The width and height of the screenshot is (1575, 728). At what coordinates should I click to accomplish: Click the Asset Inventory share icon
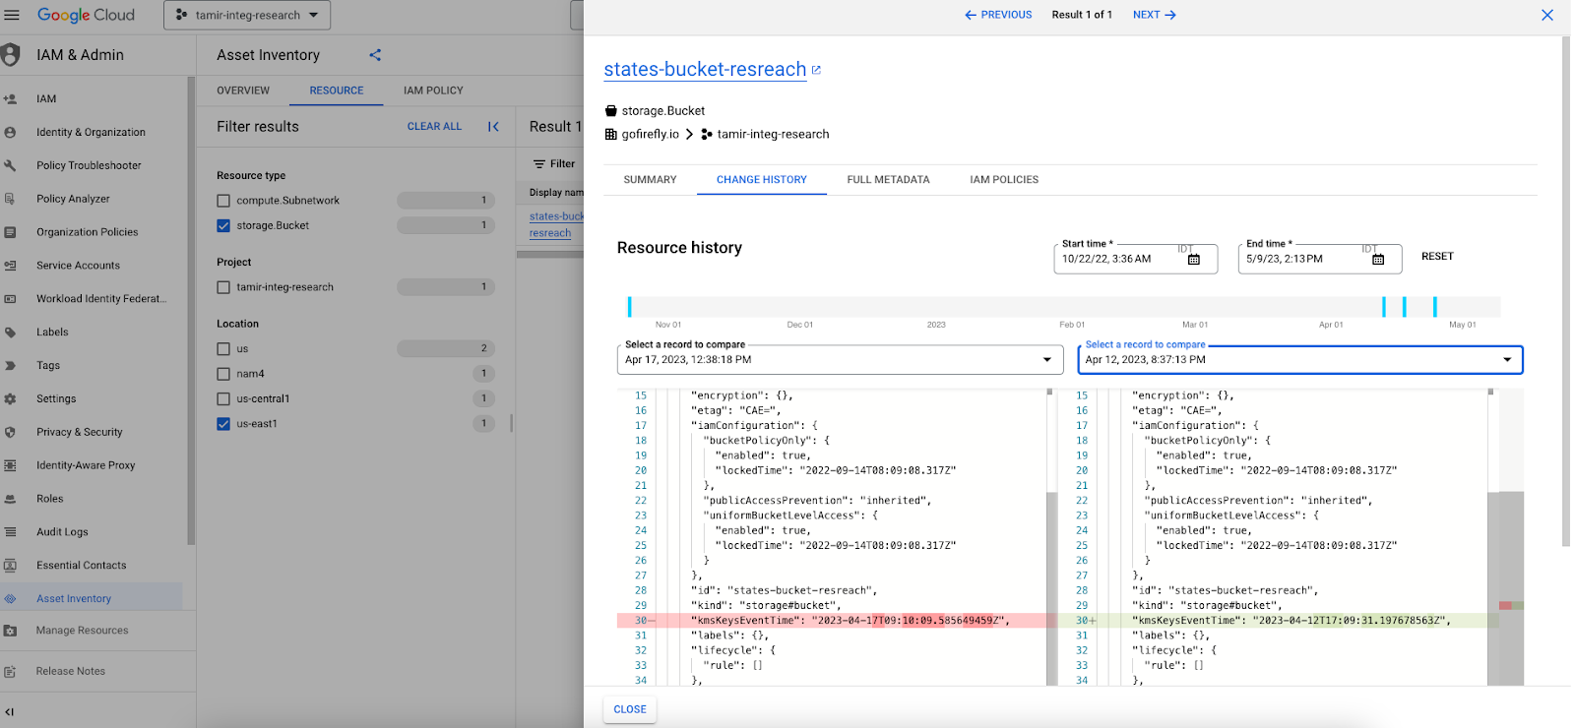click(375, 55)
